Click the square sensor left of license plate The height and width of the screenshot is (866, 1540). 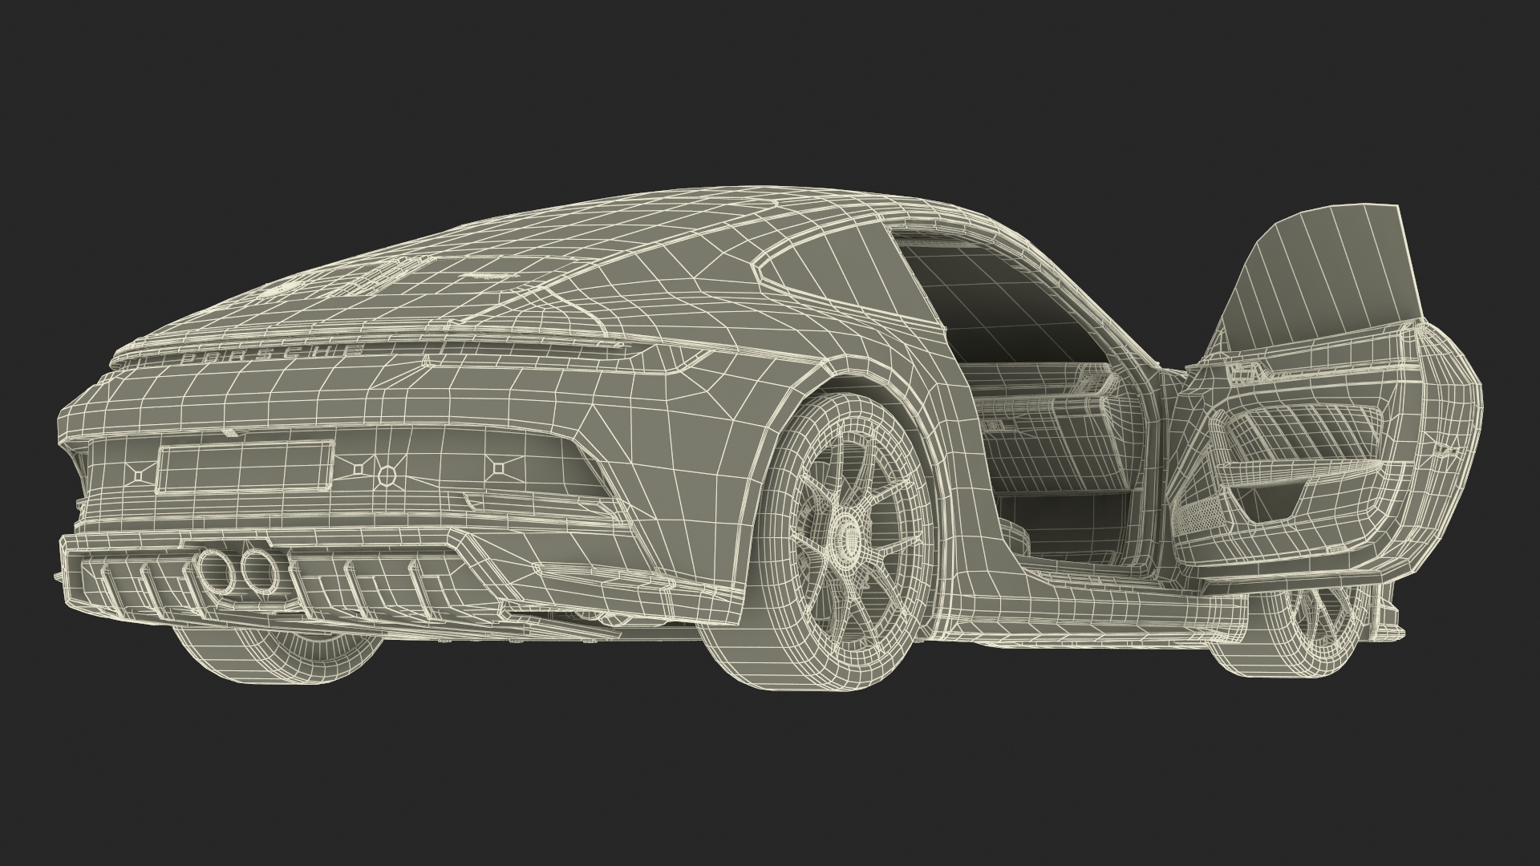[140, 475]
